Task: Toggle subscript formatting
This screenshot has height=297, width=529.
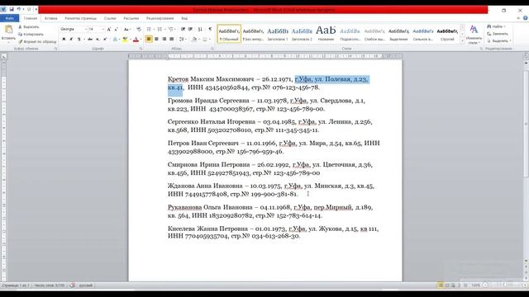Action: coord(98,40)
